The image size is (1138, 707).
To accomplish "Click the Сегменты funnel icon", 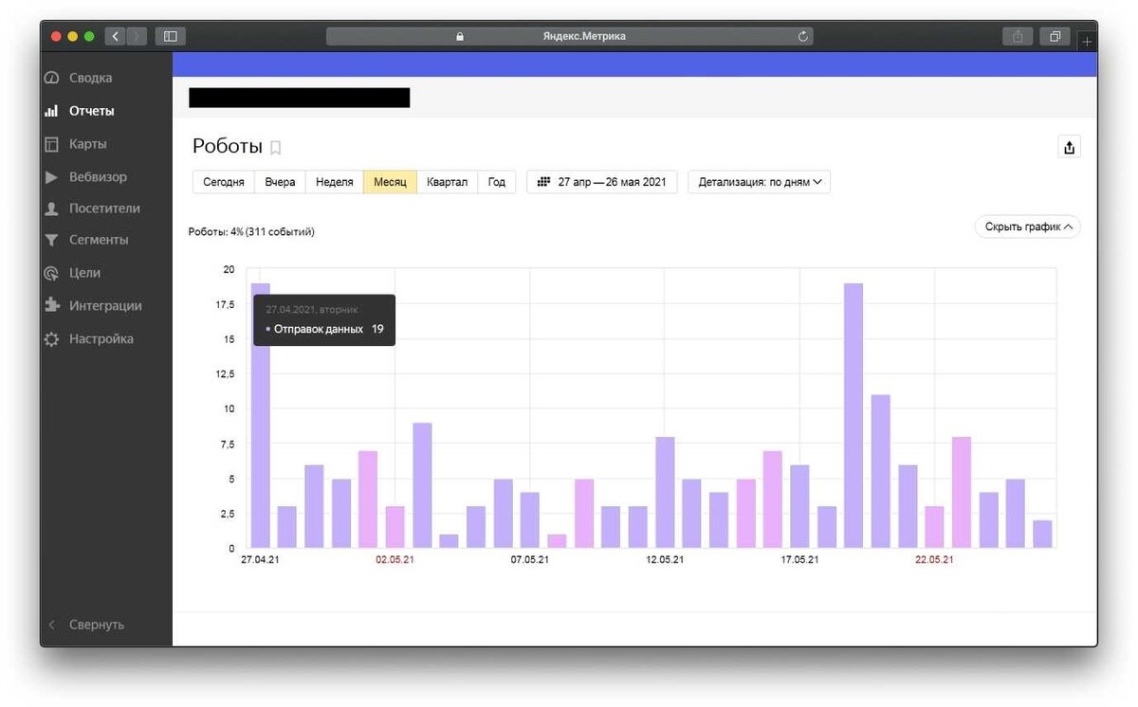I will coord(52,241).
